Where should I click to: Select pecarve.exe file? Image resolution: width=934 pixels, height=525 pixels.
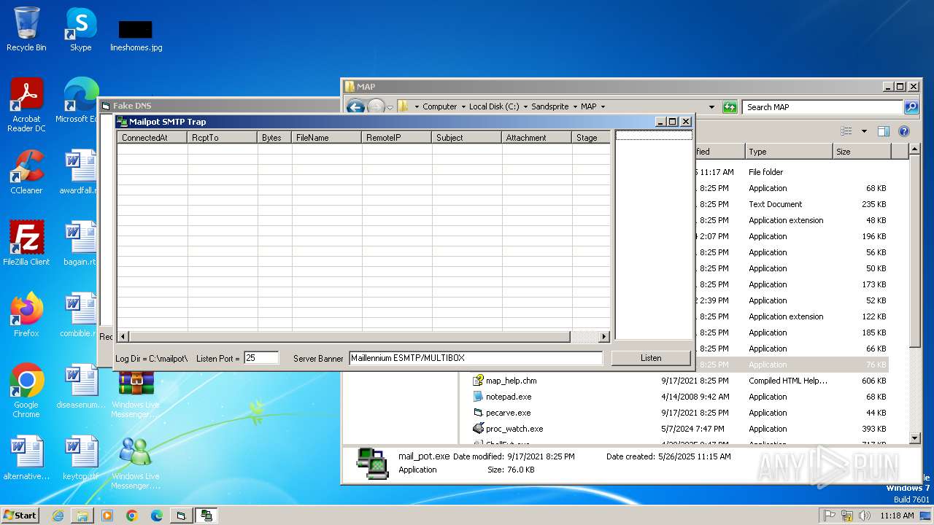pos(508,413)
